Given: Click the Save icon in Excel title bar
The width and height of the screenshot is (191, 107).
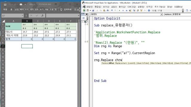Looking at the screenshot, I should 5,4.
